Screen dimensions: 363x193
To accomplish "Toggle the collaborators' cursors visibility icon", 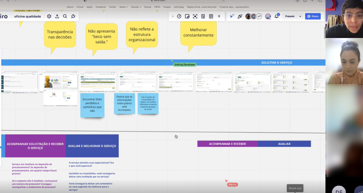I will click(x=232, y=17).
